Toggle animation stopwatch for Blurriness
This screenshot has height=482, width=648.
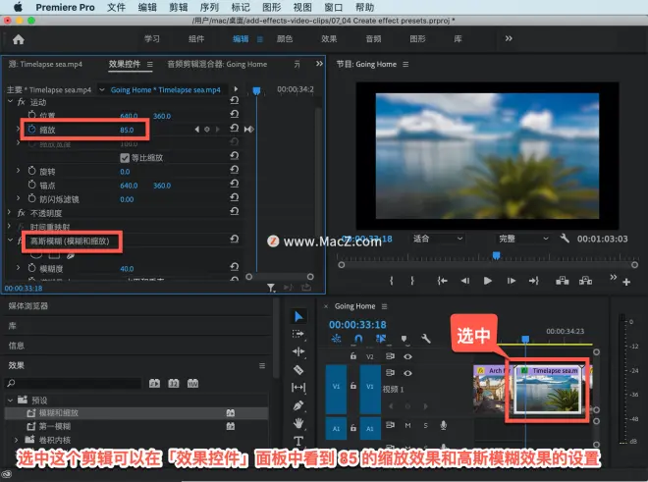(31, 268)
